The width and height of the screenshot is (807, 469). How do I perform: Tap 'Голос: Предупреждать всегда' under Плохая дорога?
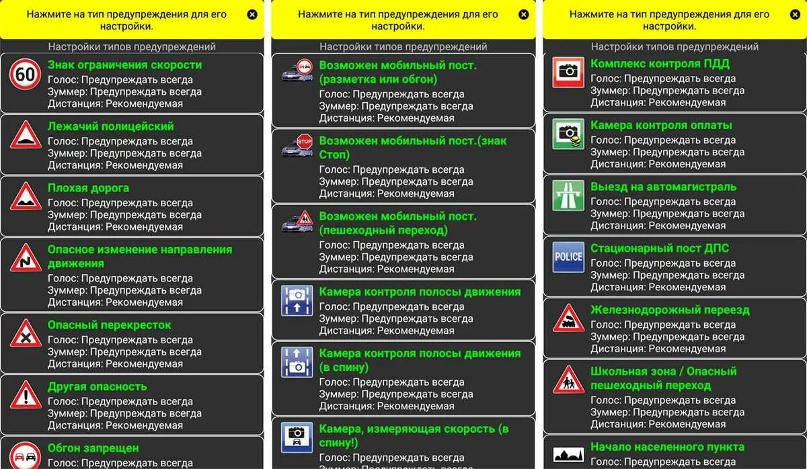(120, 203)
